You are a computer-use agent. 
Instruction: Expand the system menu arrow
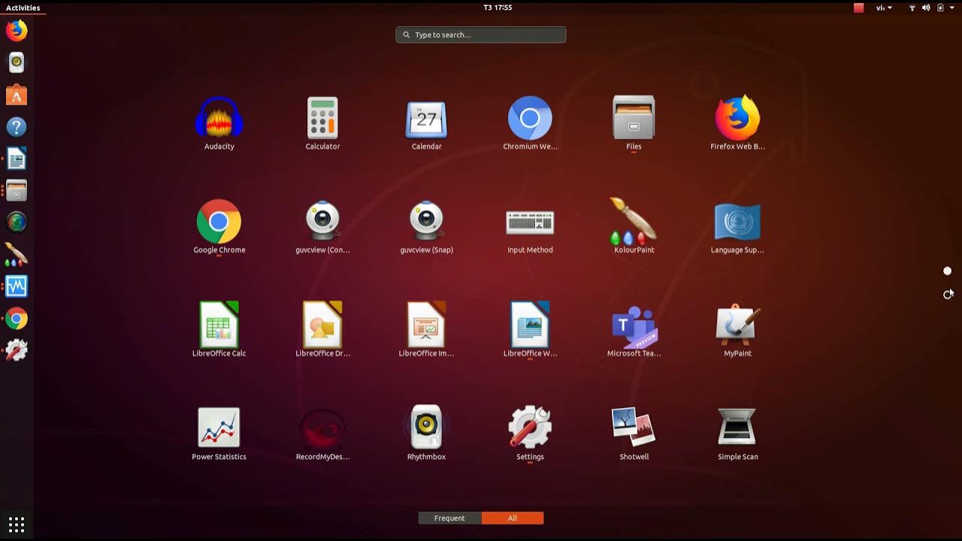[x=952, y=8]
